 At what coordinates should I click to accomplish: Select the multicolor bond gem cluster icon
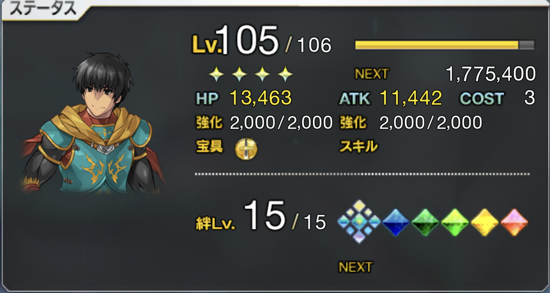pyautogui.click(x=359, y=221)
